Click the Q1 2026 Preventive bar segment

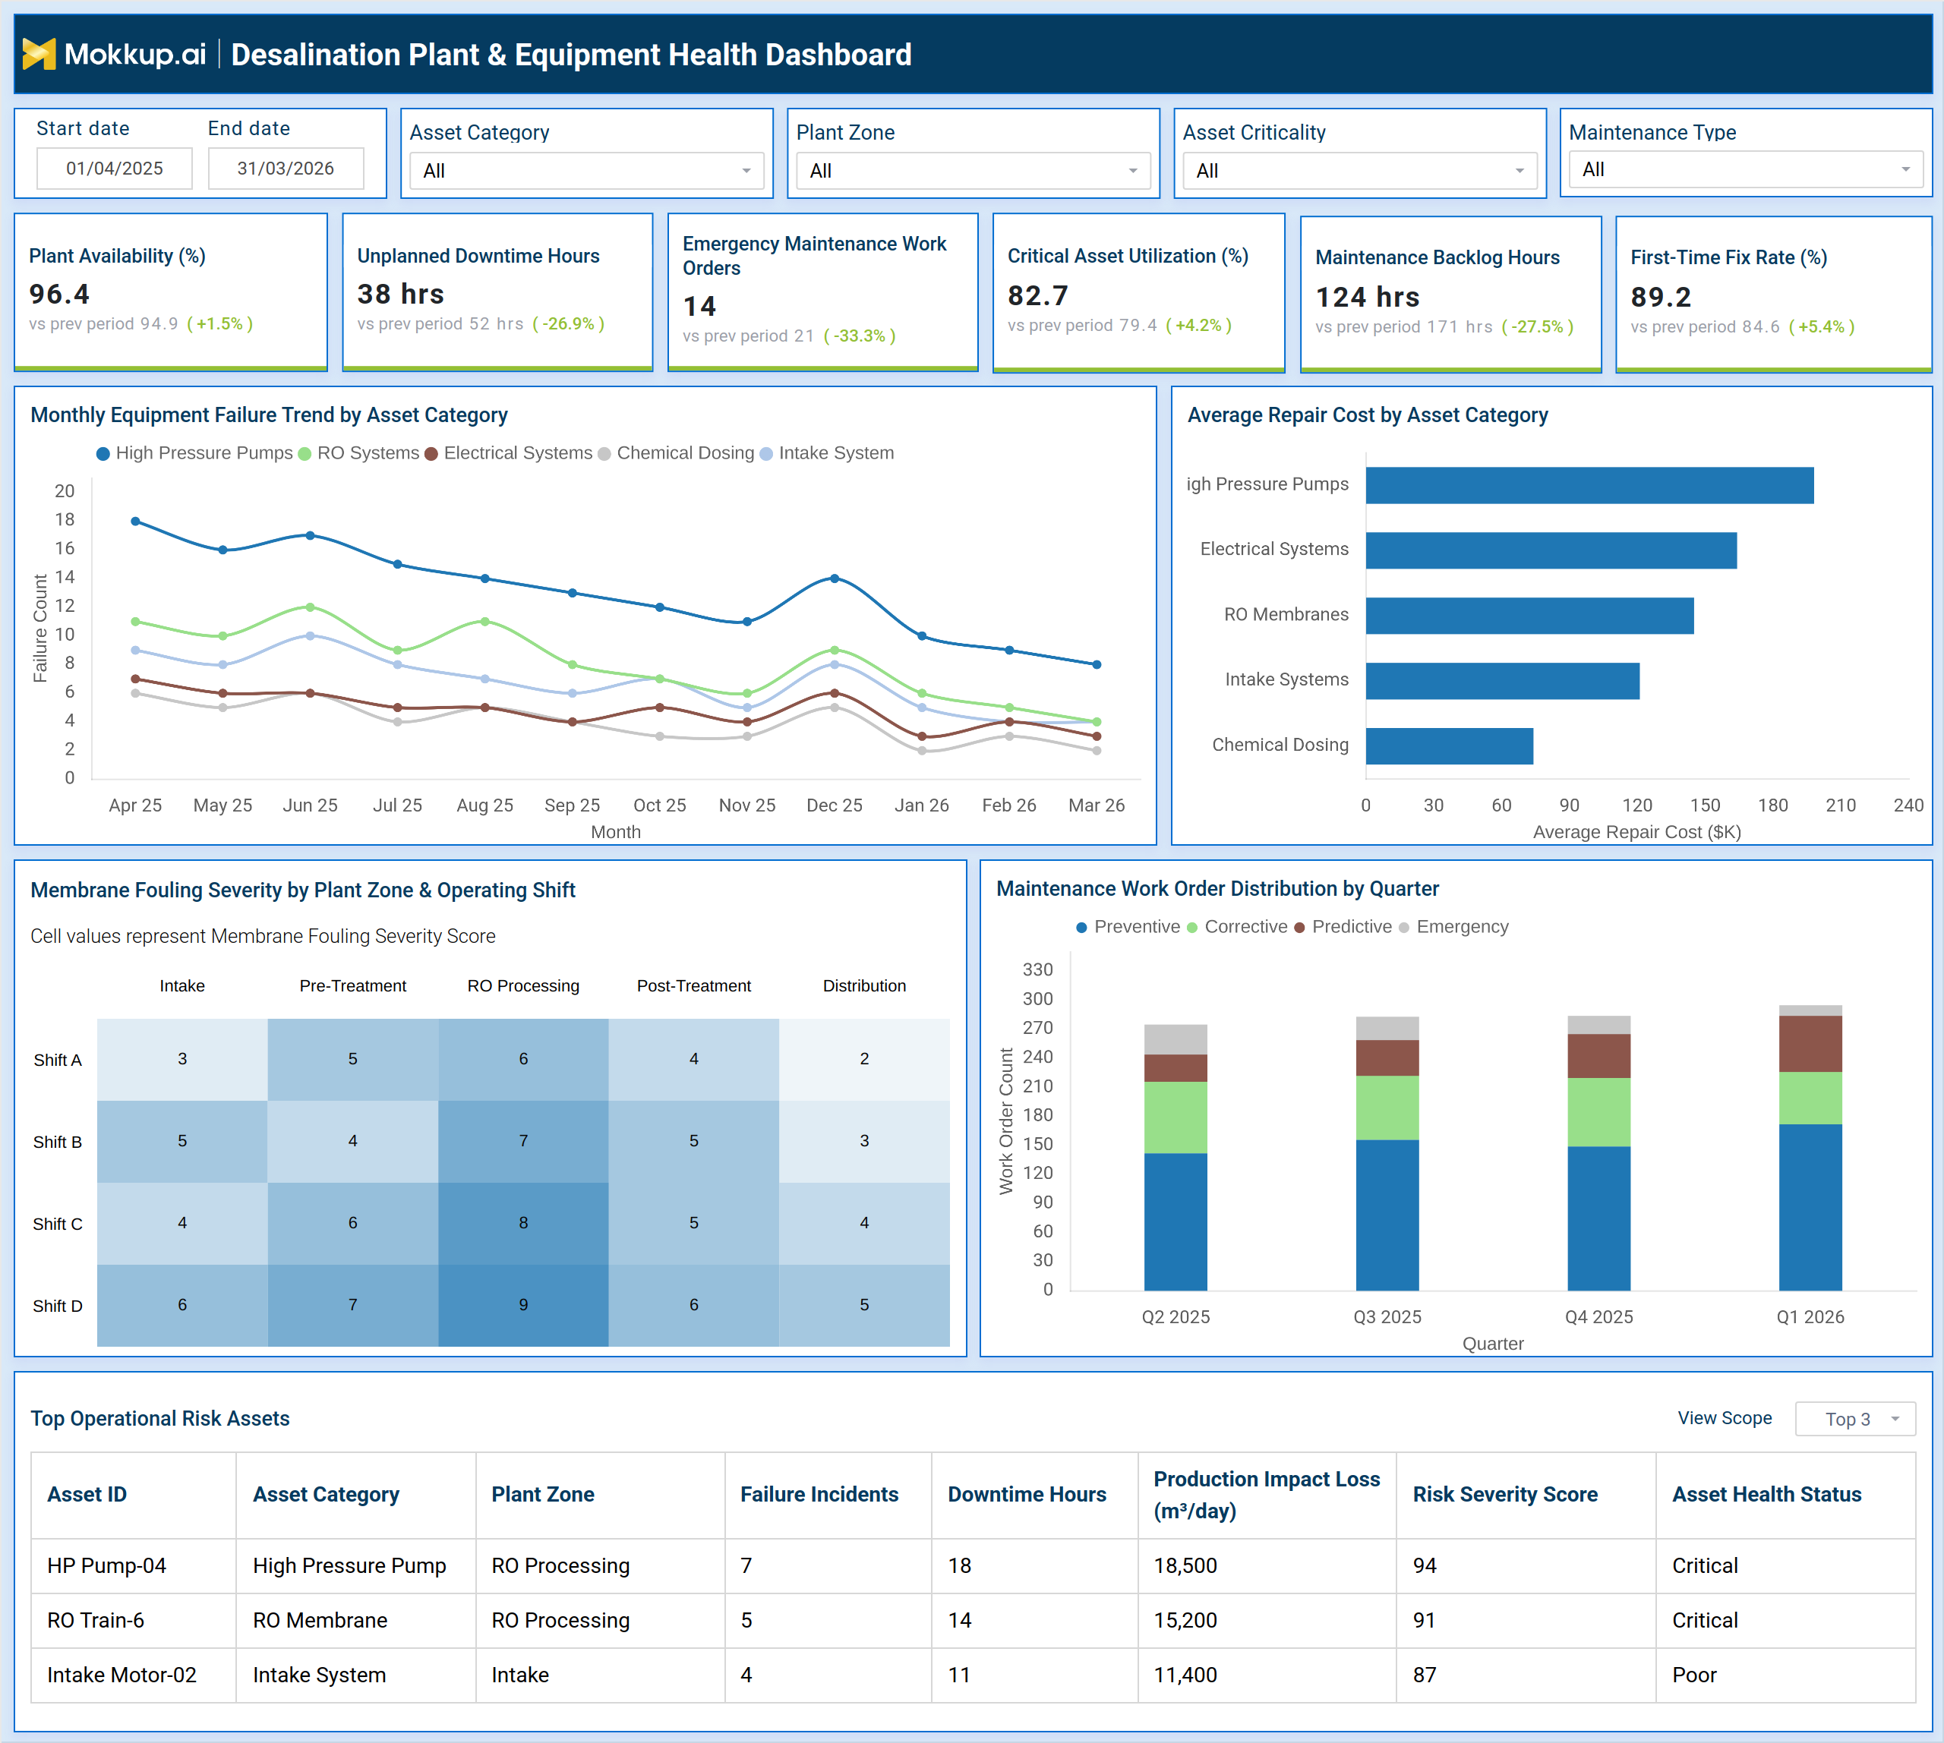coord(1811,1208)
